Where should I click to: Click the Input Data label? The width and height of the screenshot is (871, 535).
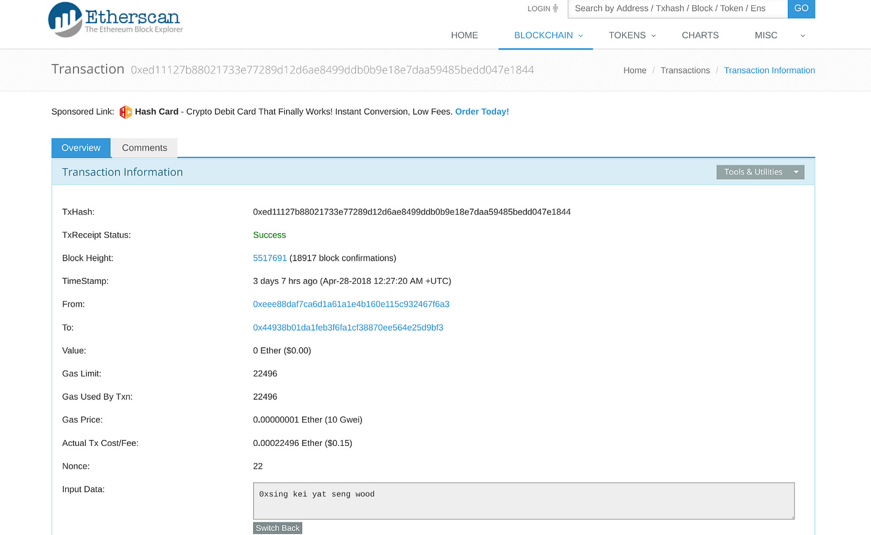[x=83, y=490]
